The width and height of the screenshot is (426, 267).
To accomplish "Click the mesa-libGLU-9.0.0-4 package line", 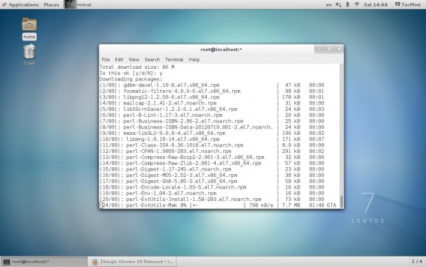I will tap(212, 133).
